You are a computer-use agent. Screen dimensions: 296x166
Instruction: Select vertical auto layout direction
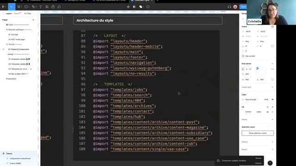coord(243,69)
